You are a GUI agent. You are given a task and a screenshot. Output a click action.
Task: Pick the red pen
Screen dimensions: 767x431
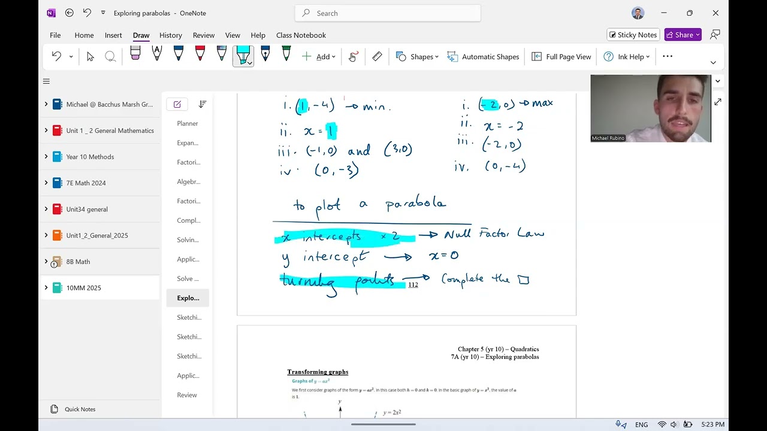(200, 54)
